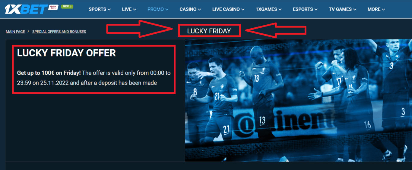Screen dimensions: 412x170
Task: Expand the MORE menu
Action: [376, 9]
